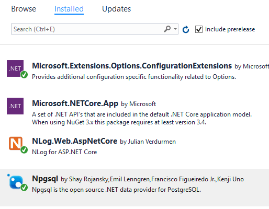The height and width of the screenshot is (209, 269).
Task: Click the .NET Core application model description
Action: click(142, 118)
